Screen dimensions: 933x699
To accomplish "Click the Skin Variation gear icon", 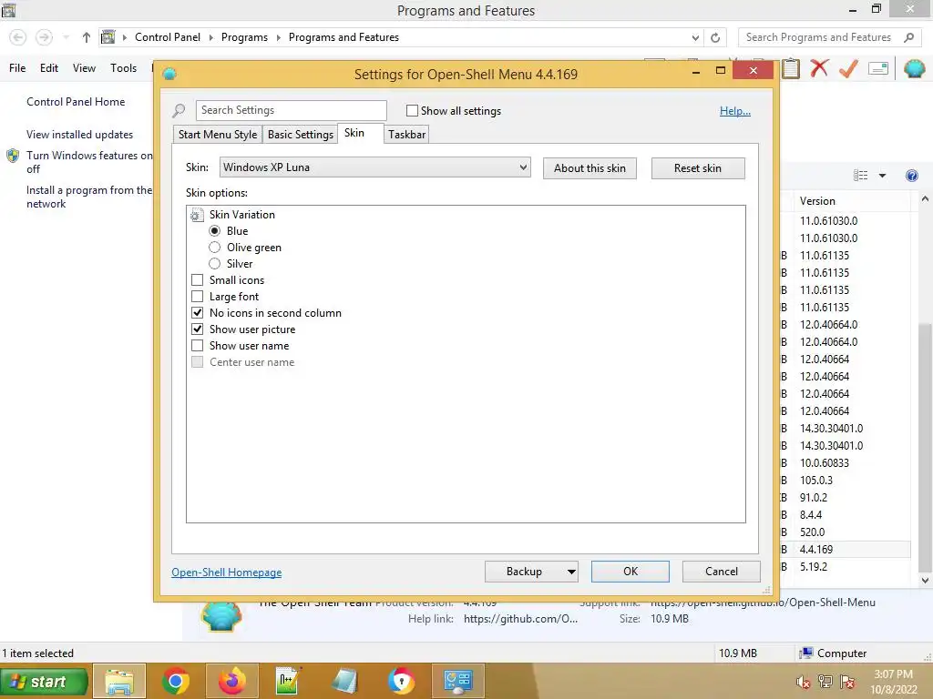I will click(x=197, y=215).
